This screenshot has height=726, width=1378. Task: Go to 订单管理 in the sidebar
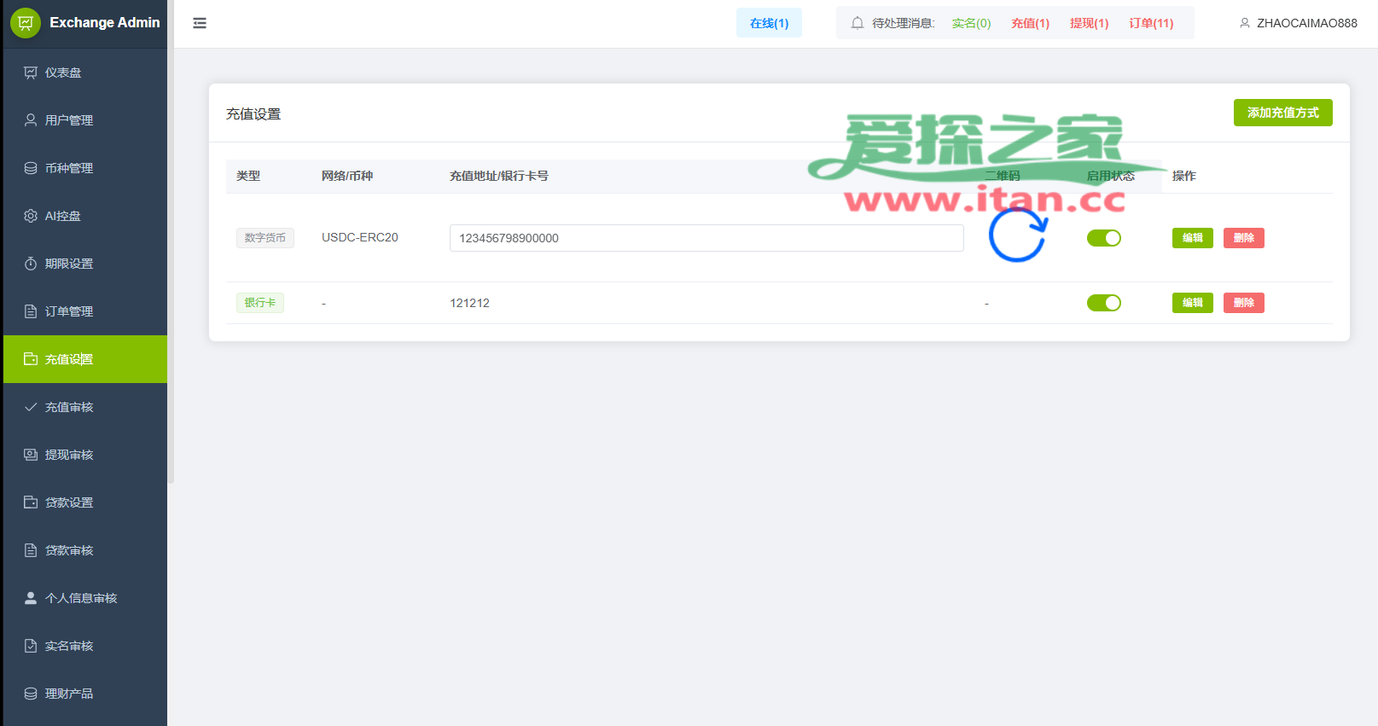click(69, 311)
